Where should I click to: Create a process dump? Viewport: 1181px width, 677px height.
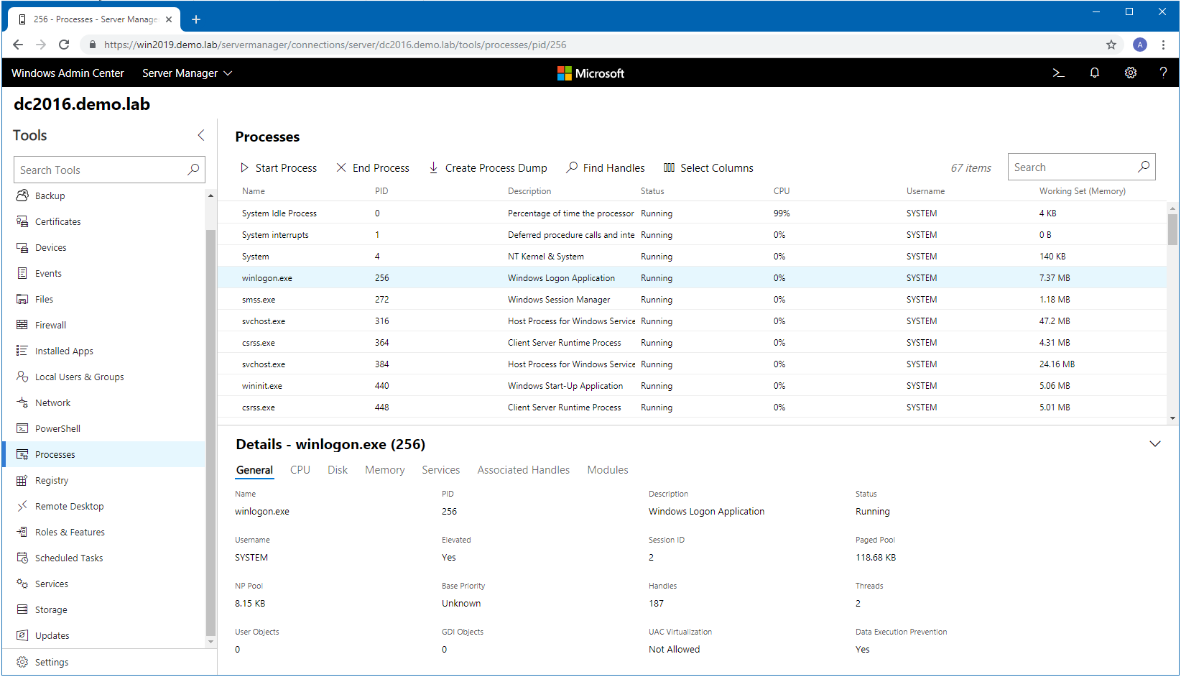488,167
